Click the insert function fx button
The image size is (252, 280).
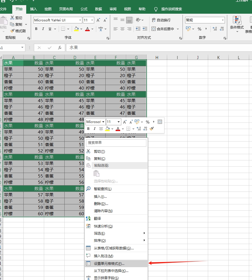point(60,48)
